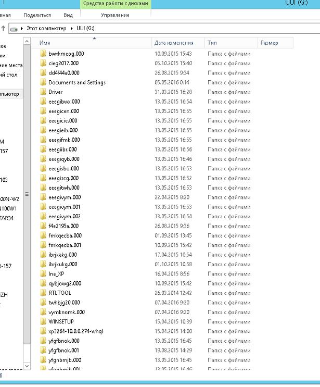Click date 19.08.2015 14:29
320x387 pixels.
tap(173, 351)
